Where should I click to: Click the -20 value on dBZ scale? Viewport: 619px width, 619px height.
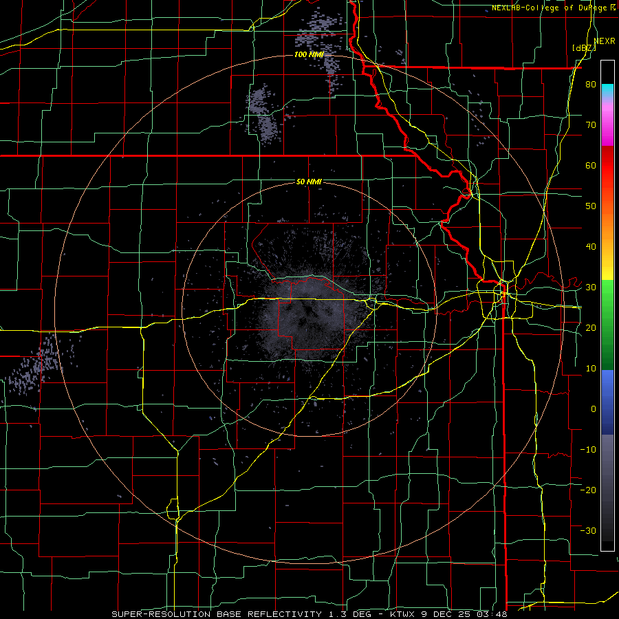(588, 490)
